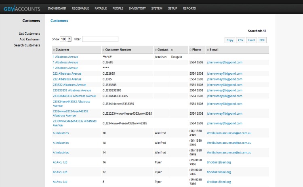303x187 pixels.
Task: Click into the Filter text field
Action: 100,39
